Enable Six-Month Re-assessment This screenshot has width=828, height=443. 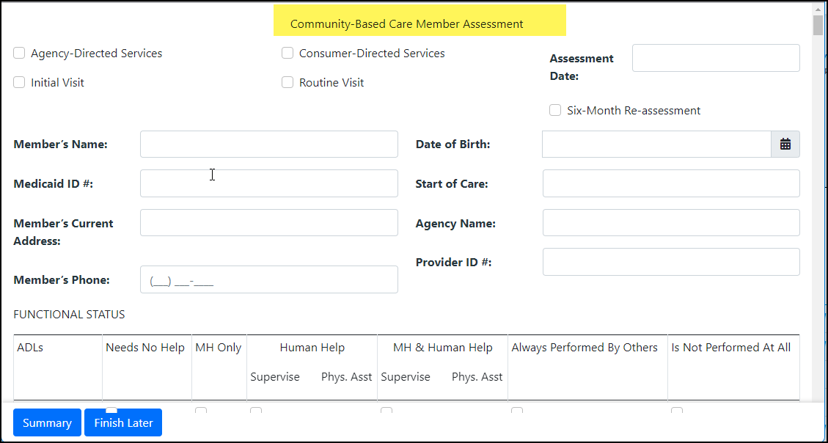click(555, 109)
